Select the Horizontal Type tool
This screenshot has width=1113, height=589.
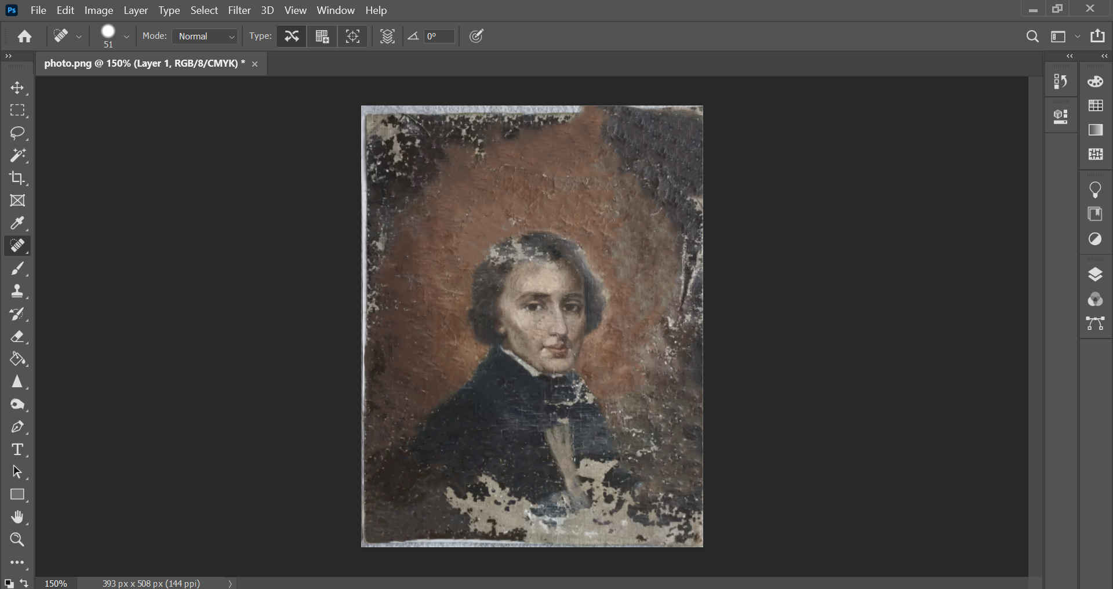(x=17, y=450)
